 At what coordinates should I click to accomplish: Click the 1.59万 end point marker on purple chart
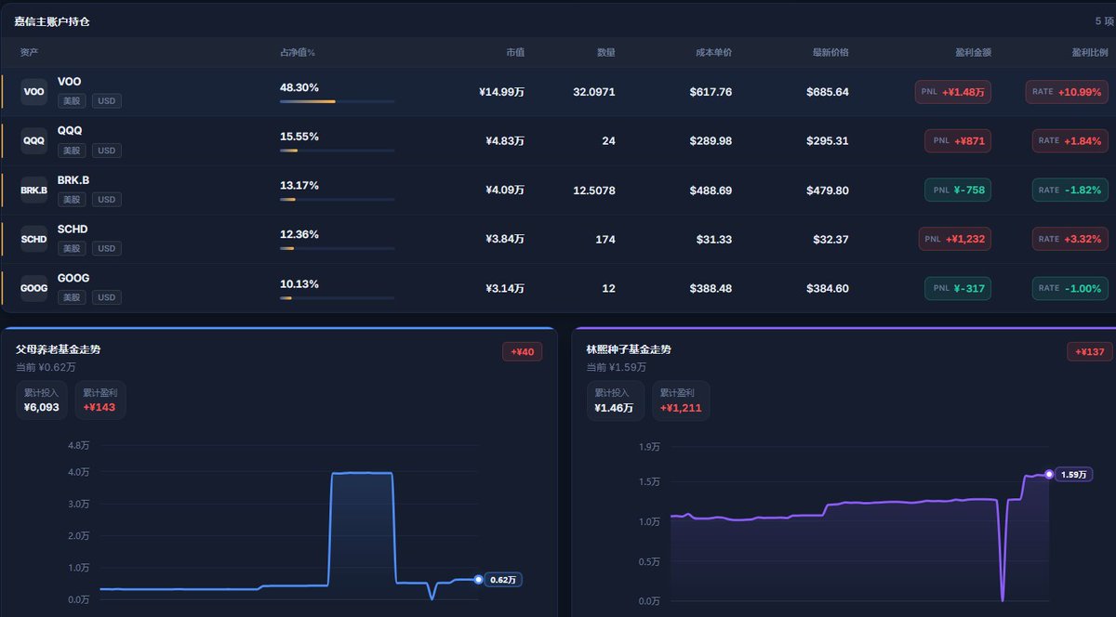pyautogui.click(x=1049, y=475)
